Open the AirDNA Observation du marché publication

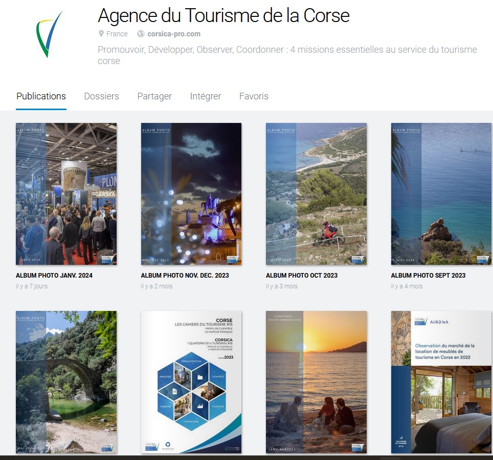[x=441, y=382]
